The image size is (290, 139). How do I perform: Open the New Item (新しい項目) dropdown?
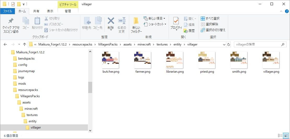point(155,18)
